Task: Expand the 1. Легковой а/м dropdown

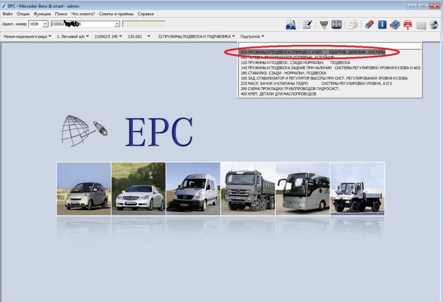Action: point(73,37)
